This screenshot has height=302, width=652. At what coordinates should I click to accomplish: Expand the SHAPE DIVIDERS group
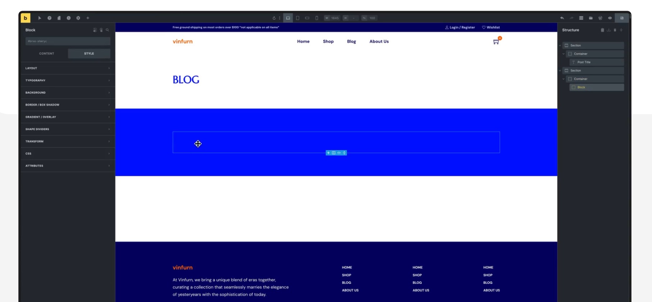click(68, 129)
